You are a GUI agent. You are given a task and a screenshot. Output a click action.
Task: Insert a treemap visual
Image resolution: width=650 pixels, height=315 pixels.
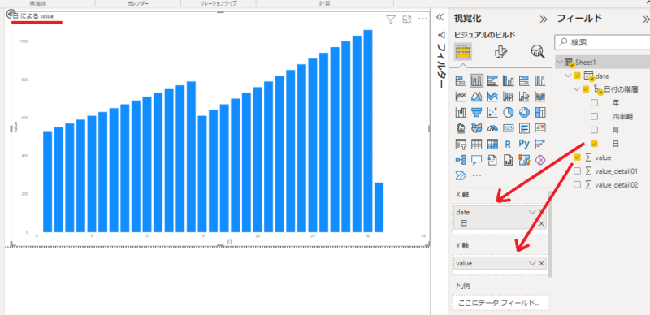coord(540,112)
